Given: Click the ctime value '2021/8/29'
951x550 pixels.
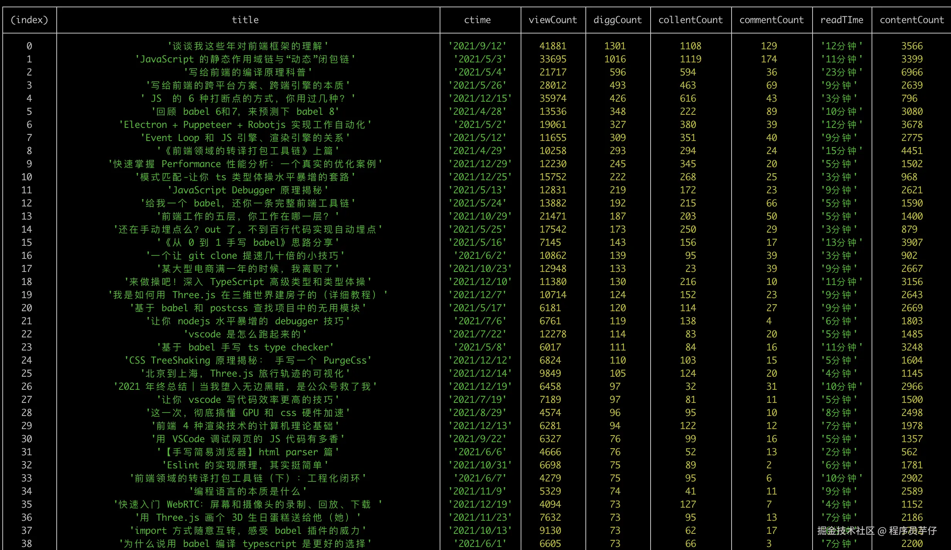Looking at the screenshot, I should (x=477, y=413).
